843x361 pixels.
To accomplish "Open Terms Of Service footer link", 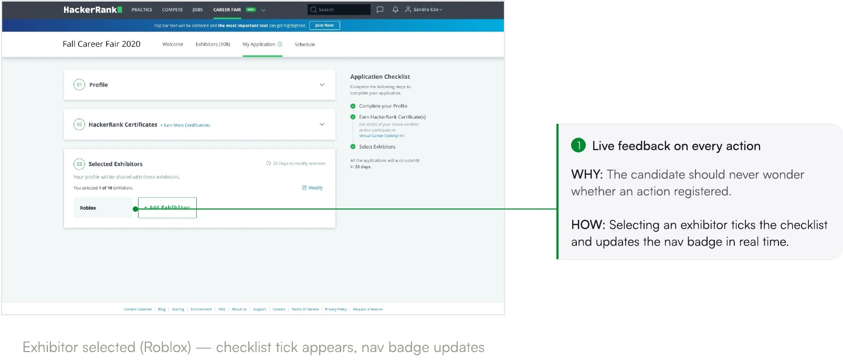I will tap(305, 309).
